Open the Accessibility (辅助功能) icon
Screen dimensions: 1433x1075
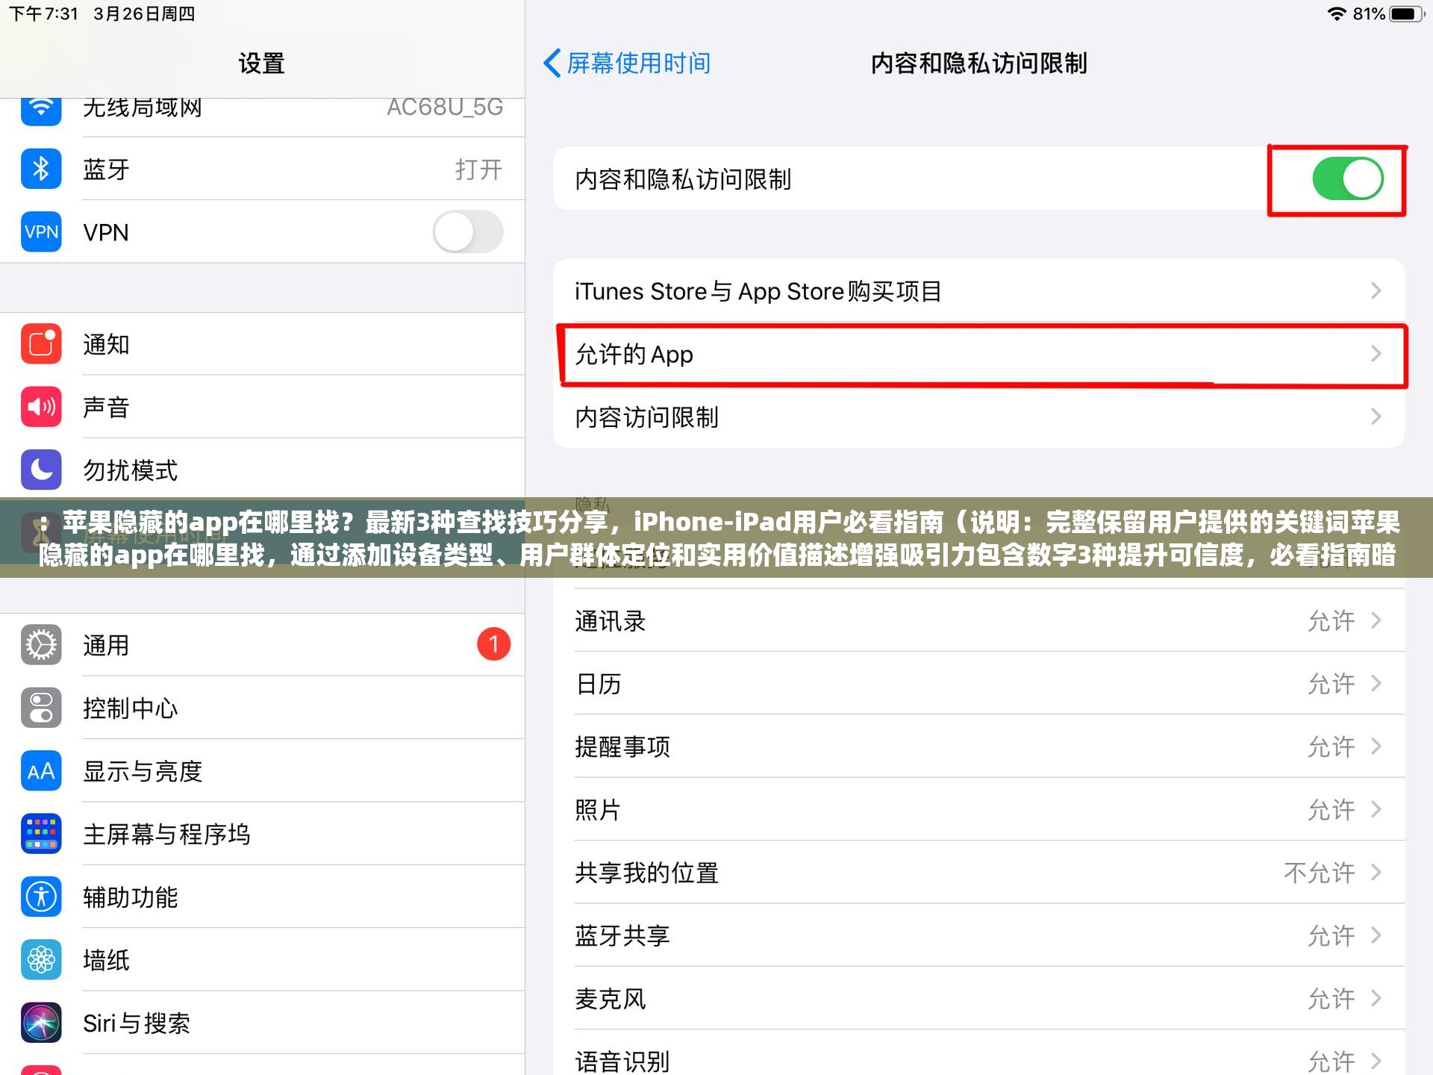coord(41,897)
